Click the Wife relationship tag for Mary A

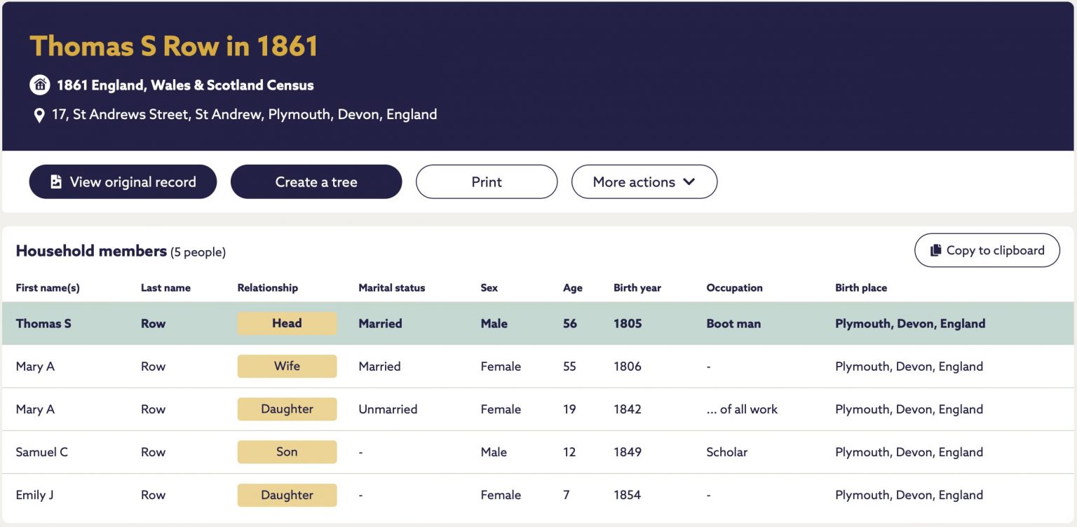(x=287, y=367)
